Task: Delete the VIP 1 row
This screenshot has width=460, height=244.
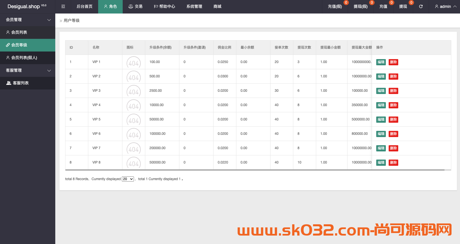Action: [393, 62]
